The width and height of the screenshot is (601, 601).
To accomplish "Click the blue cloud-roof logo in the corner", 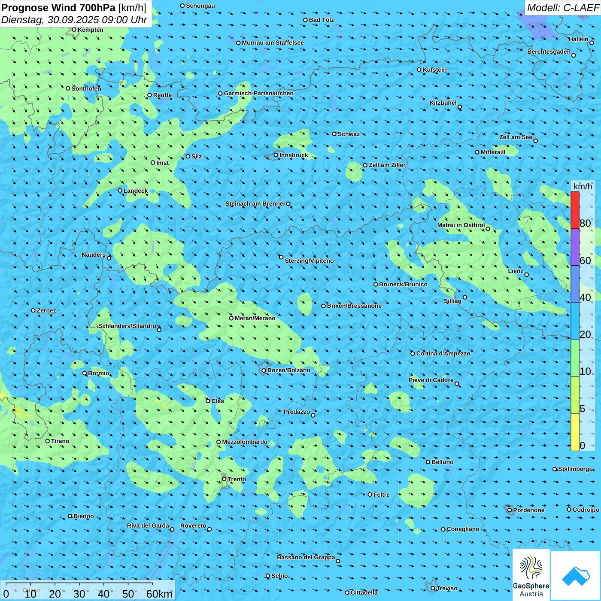I will [x=576, y=576].
